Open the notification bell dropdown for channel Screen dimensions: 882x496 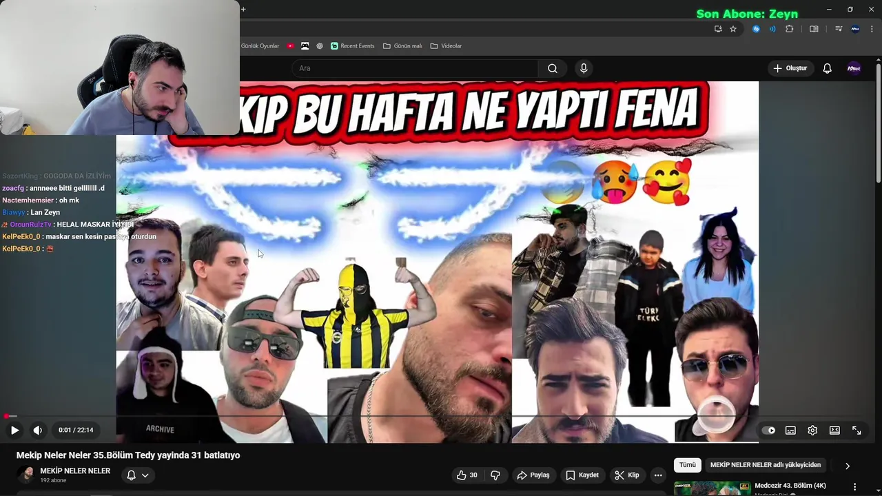138,475
